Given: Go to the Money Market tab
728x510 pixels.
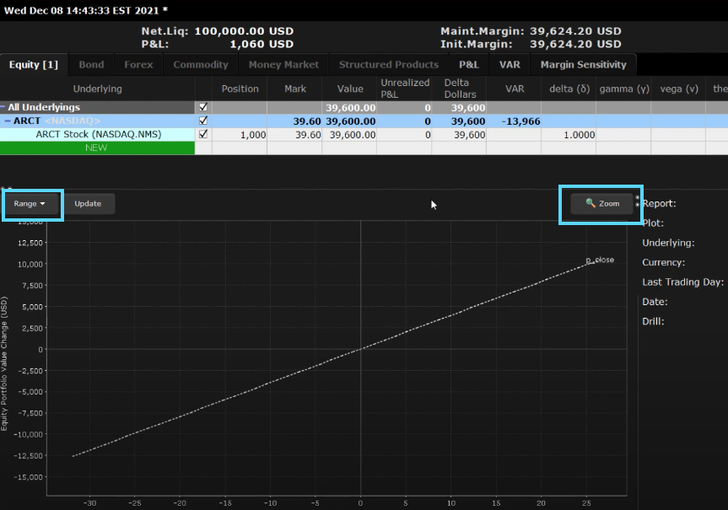Looking at the screenshot, I should (x=283, y=65).
